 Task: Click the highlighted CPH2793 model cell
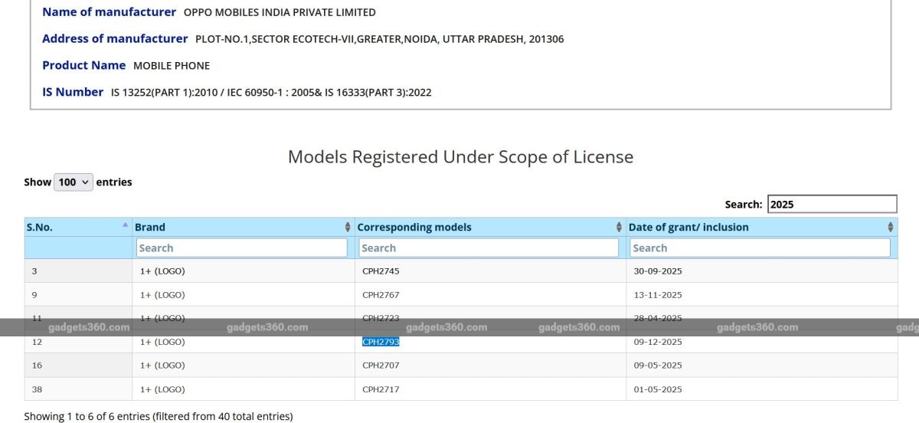pos(381,343)
